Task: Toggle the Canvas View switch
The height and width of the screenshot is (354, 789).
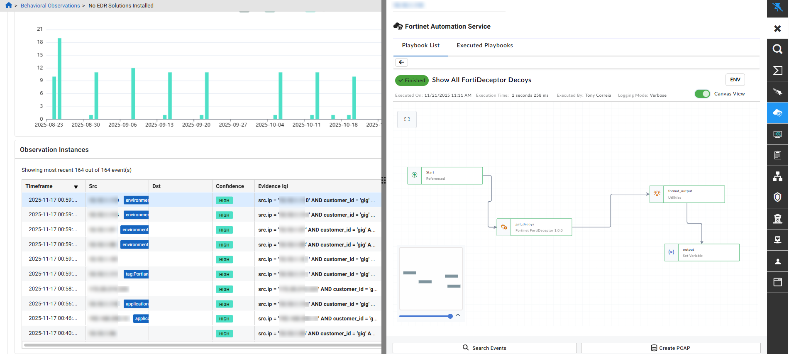Action: pos(702,94)
